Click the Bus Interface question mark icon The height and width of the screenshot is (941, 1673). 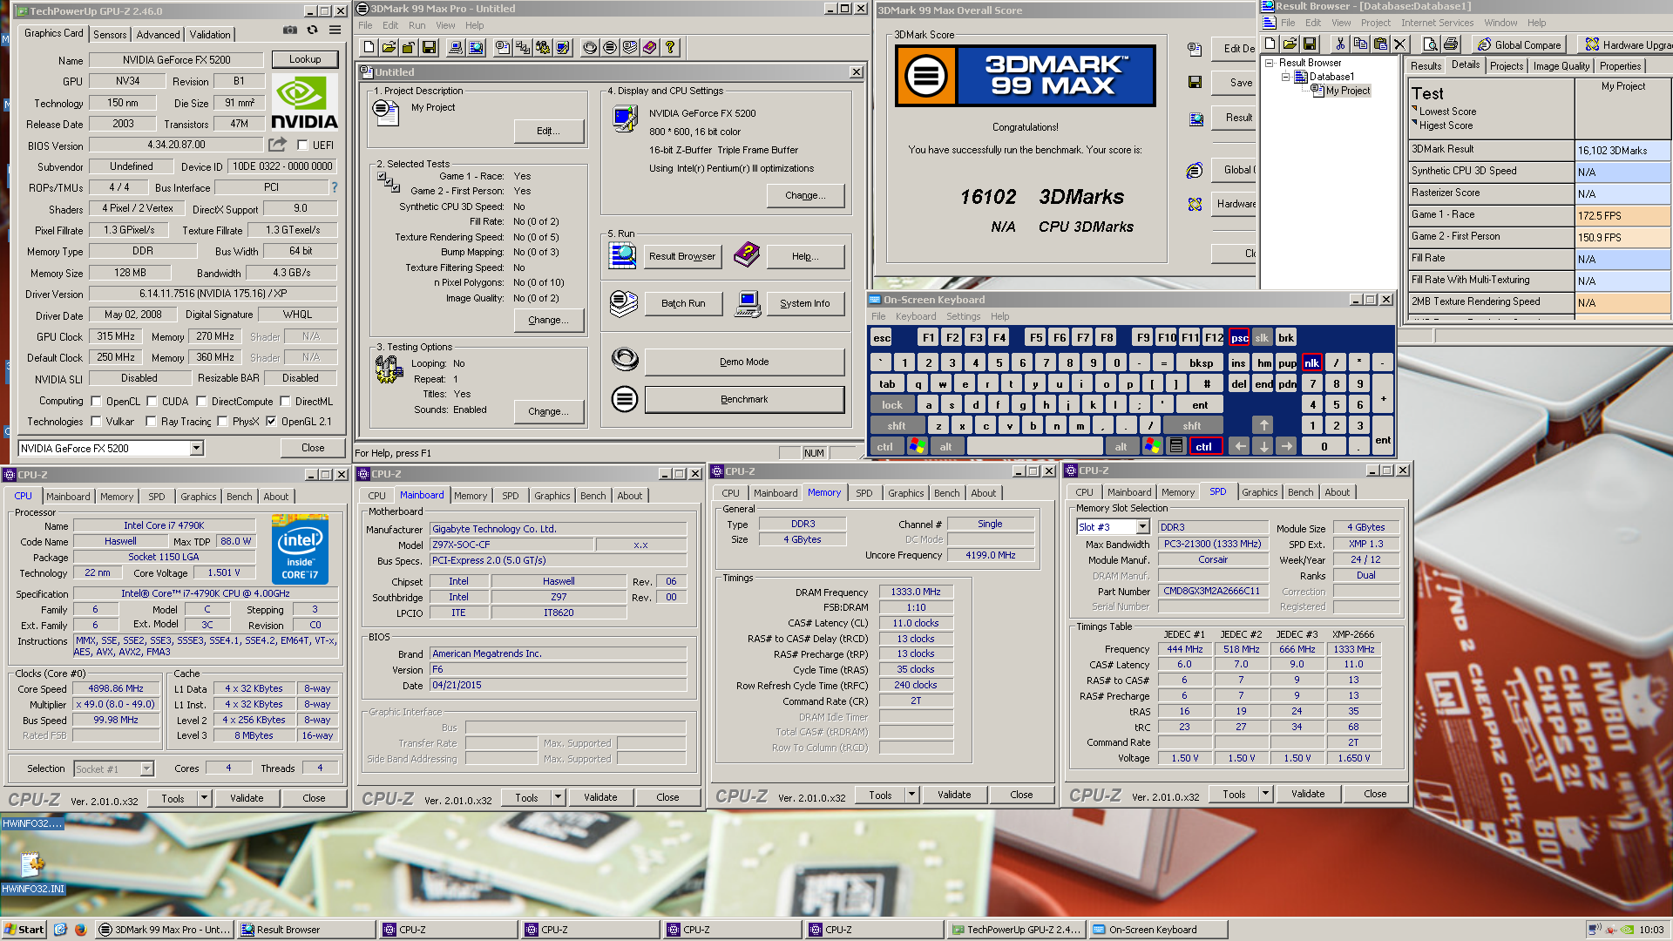pos(335,187)
